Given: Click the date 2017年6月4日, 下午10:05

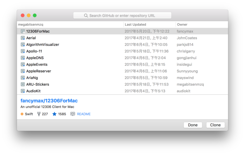Looking at the screenshot, I should click(x=146, y=44).
